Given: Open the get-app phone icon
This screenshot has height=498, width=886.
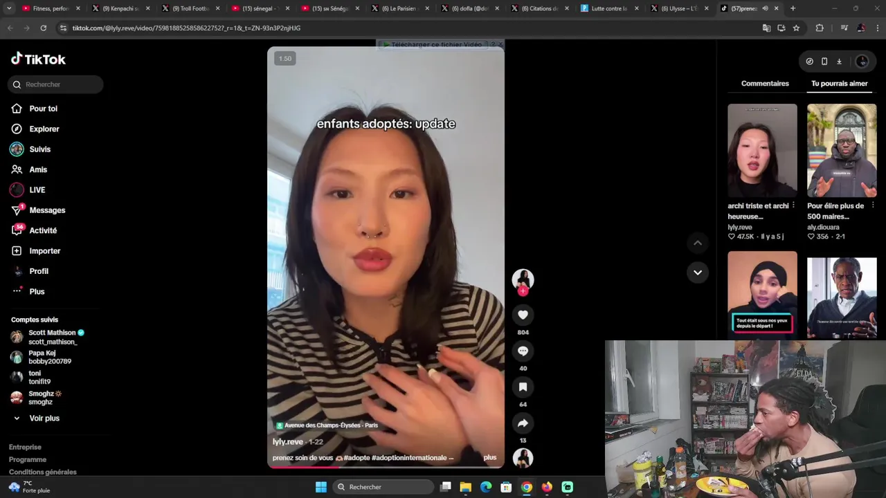Looking at the screenshot, I should click(x=824, y=61).
